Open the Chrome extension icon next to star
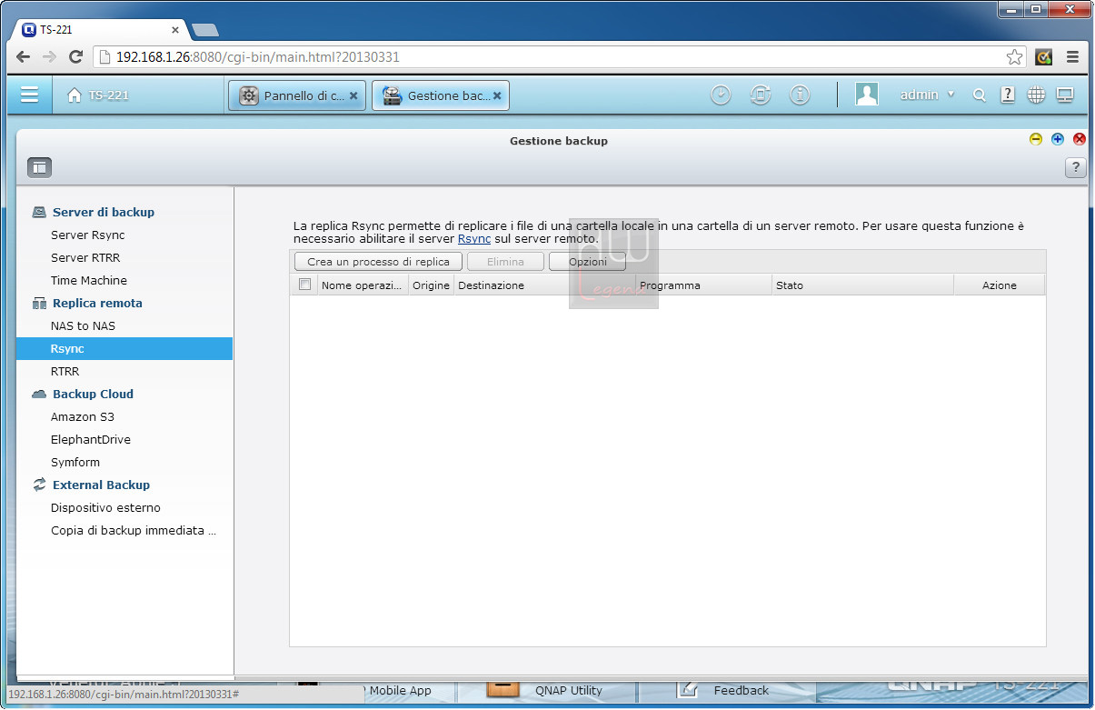1095x710 pixels. point(1044,56)
